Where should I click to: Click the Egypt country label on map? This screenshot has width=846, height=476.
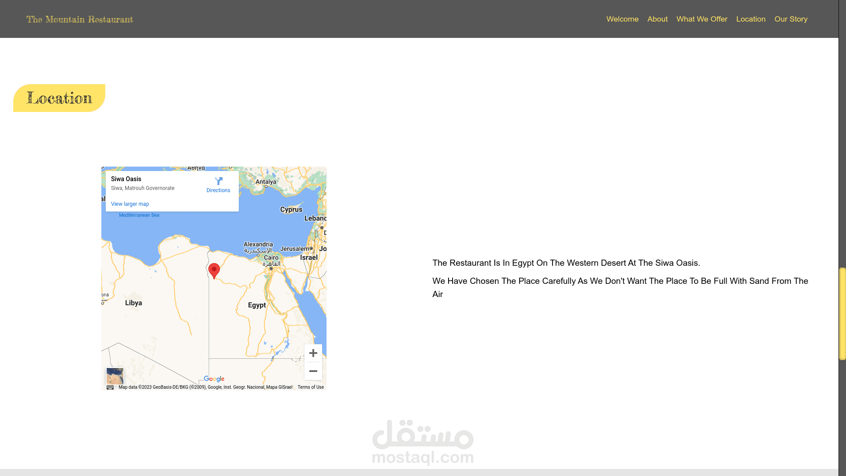[x=257, y=305]
